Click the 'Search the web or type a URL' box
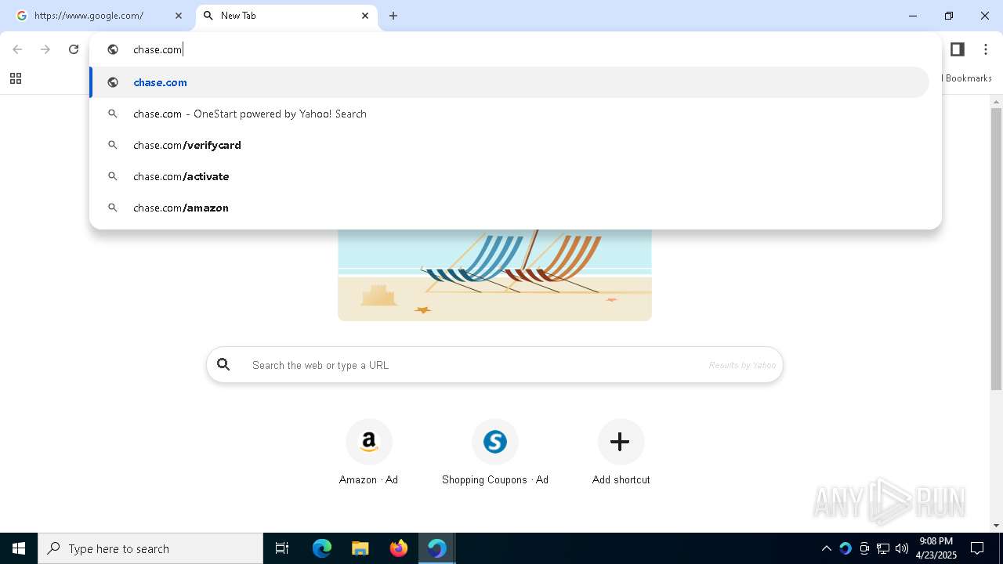Image resolution: width=1003 pixels, height=564 pixels. point(494,365)
